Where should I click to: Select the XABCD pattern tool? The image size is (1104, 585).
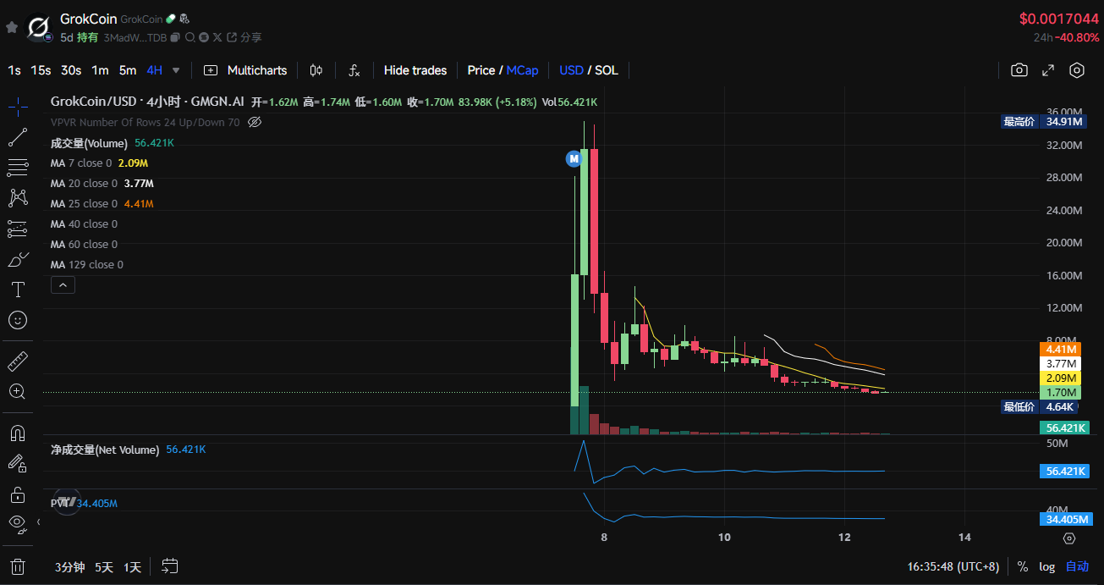18,198
